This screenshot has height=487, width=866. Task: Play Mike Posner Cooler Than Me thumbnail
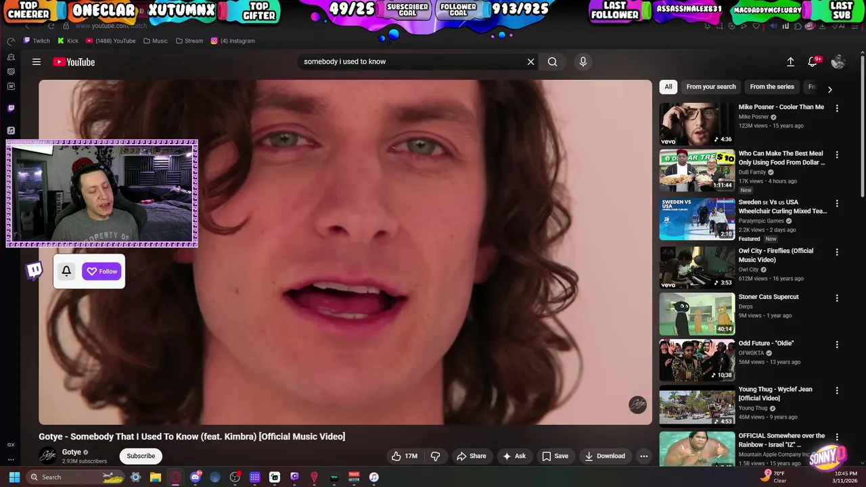tap(697, 124)
